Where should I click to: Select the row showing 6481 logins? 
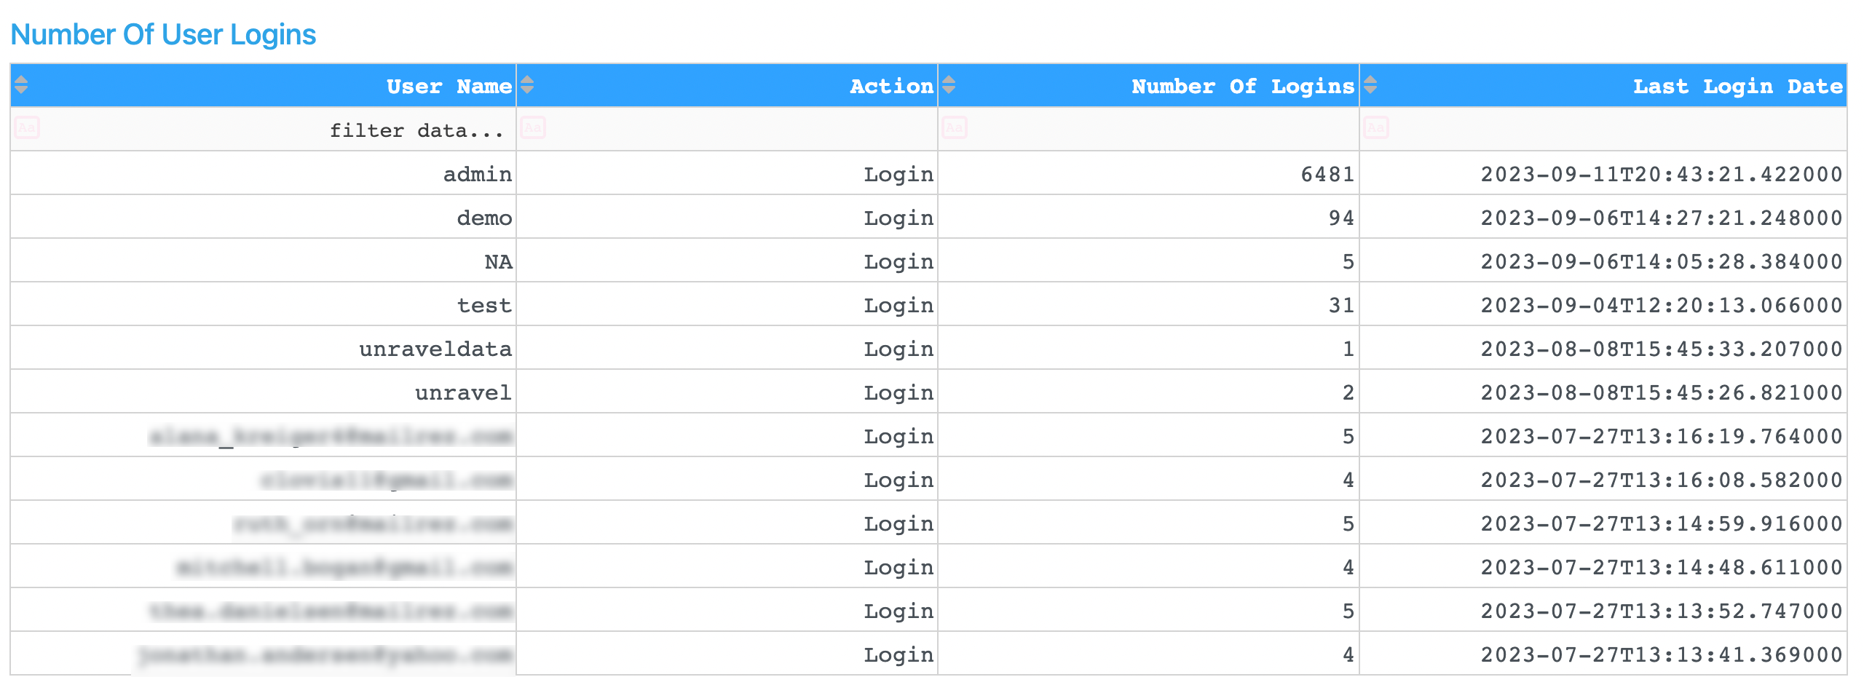click(1325, 173)
